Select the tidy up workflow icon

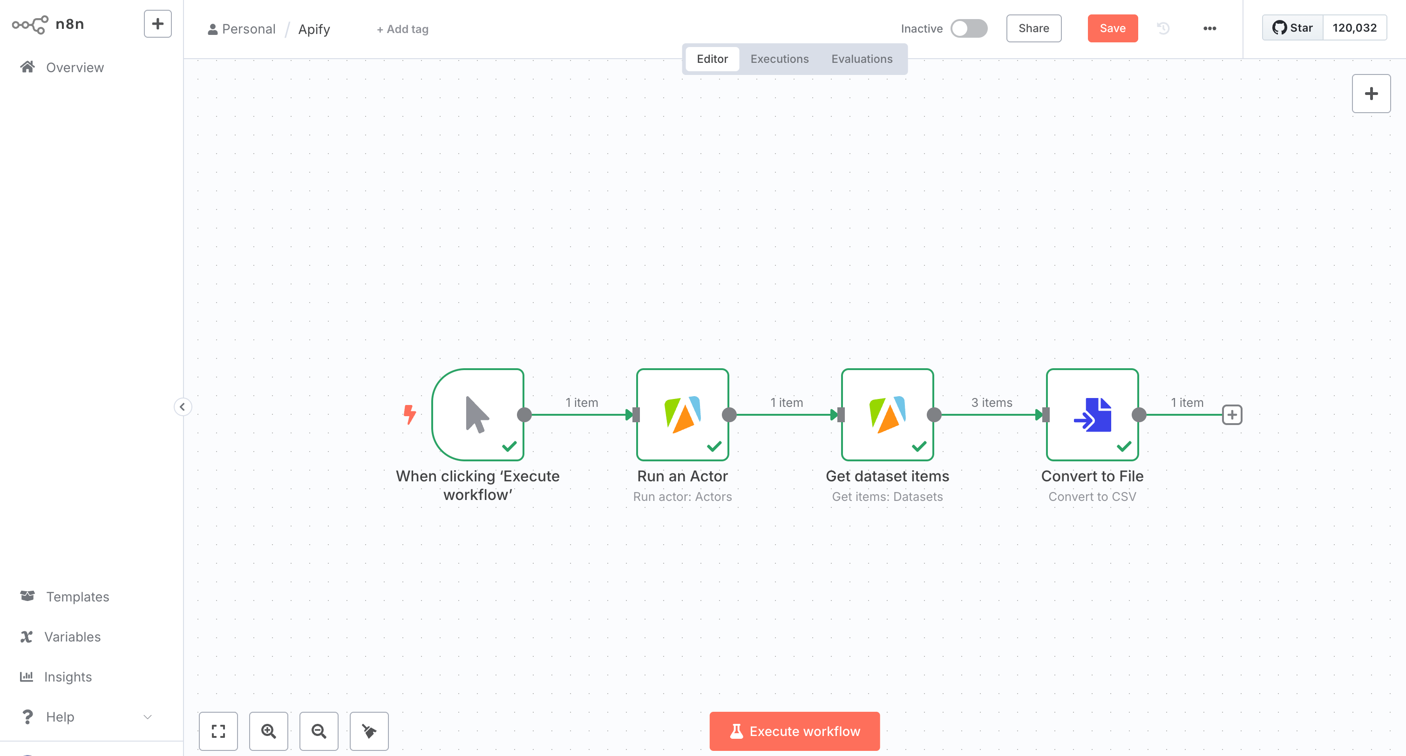pos(369,731)
